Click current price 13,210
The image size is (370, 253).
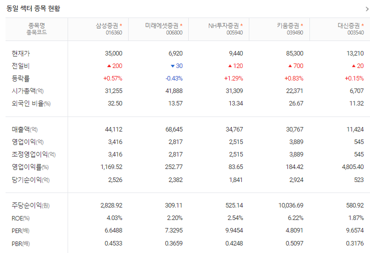click(355, 53)
